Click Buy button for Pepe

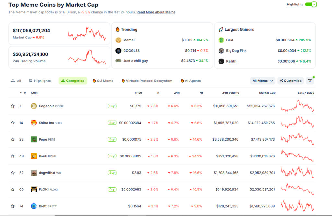pyautogui.click(x=112, y=139)
